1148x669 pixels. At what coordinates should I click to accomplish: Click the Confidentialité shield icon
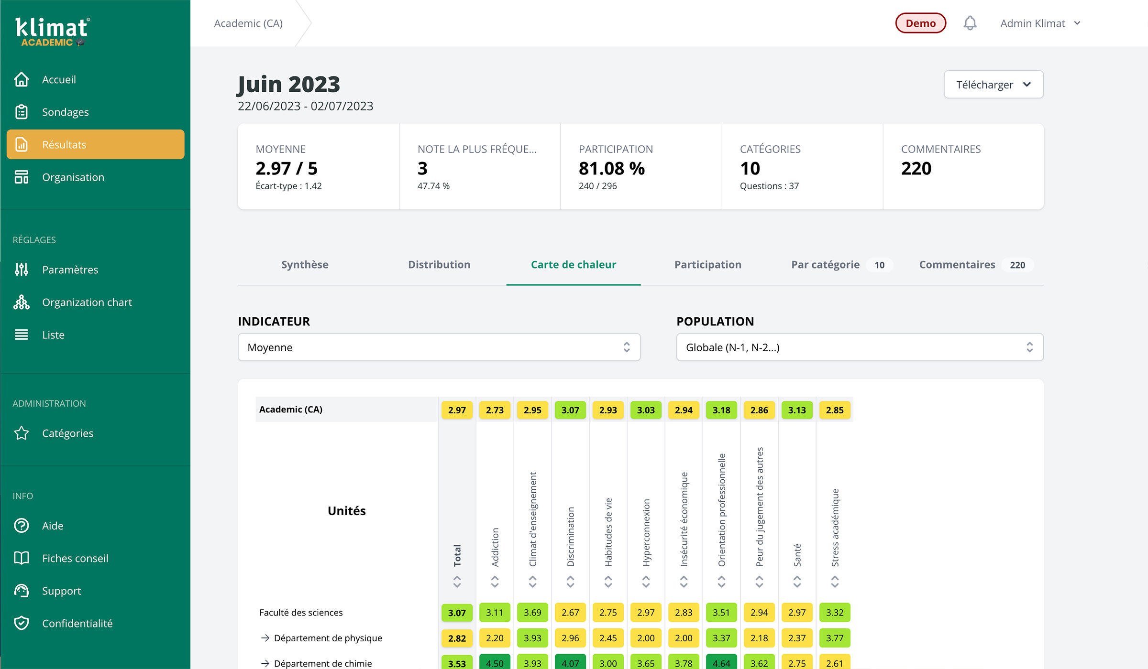(x=22, y=623)
